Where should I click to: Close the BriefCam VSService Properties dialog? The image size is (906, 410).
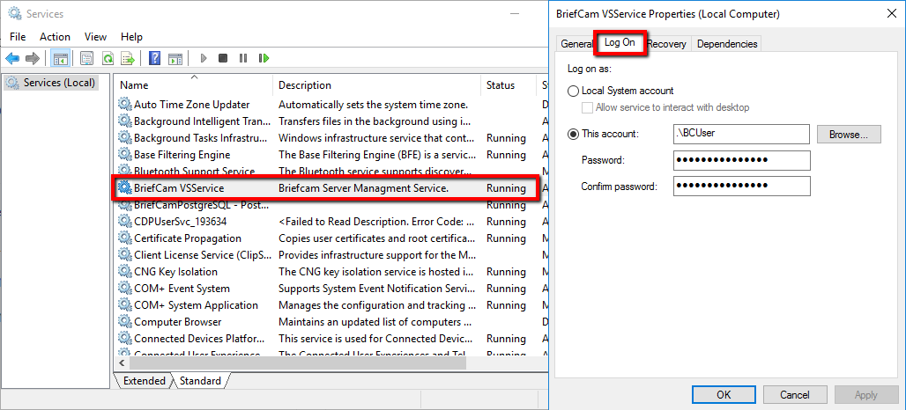[x=891, y=14]
